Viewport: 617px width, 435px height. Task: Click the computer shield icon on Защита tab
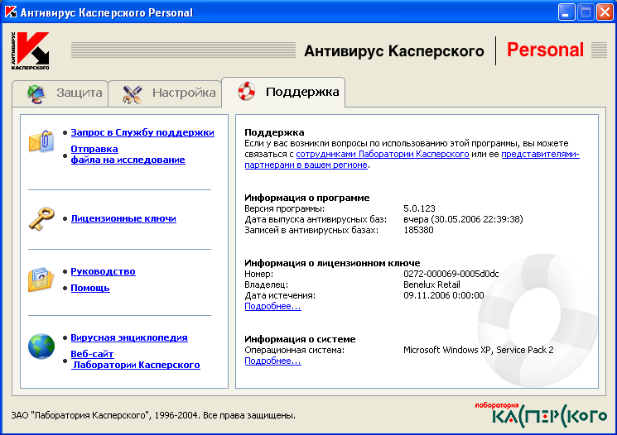click(x=36, y=94)
